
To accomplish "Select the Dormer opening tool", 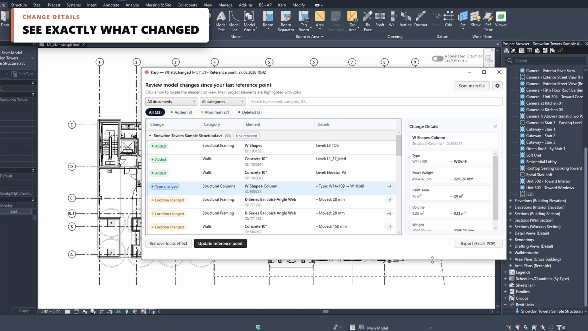I will (421, 20).
